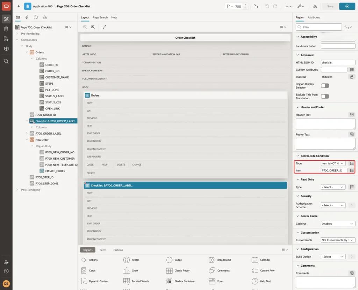Click the Static ID lock icon

(352, 77)
